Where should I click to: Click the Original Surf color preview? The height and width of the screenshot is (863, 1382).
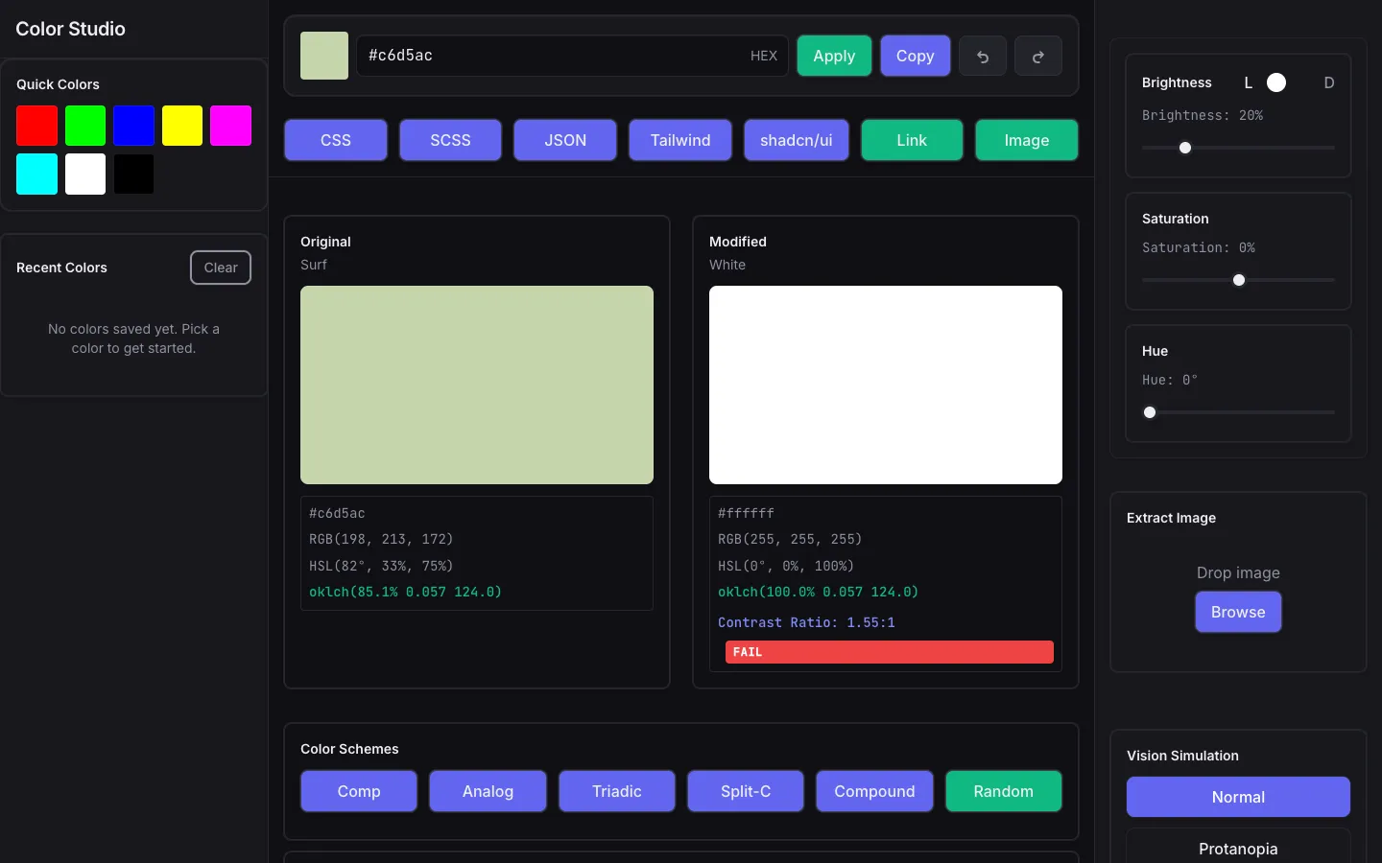click(477, 385)
